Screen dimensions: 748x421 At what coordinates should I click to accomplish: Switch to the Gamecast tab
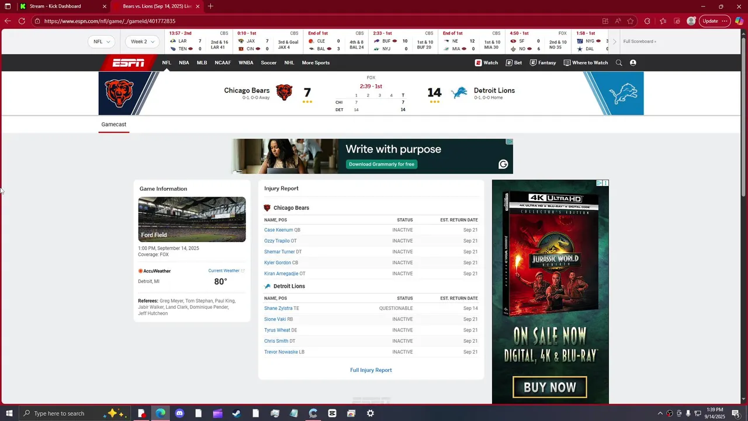click(113, 125)
